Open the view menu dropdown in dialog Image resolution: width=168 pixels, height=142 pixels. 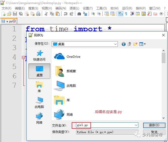(x=142, y=44)
